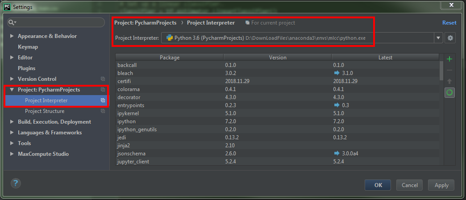Select Project Structure in the tree
This screenshot has width=466, height=200.
45,111
